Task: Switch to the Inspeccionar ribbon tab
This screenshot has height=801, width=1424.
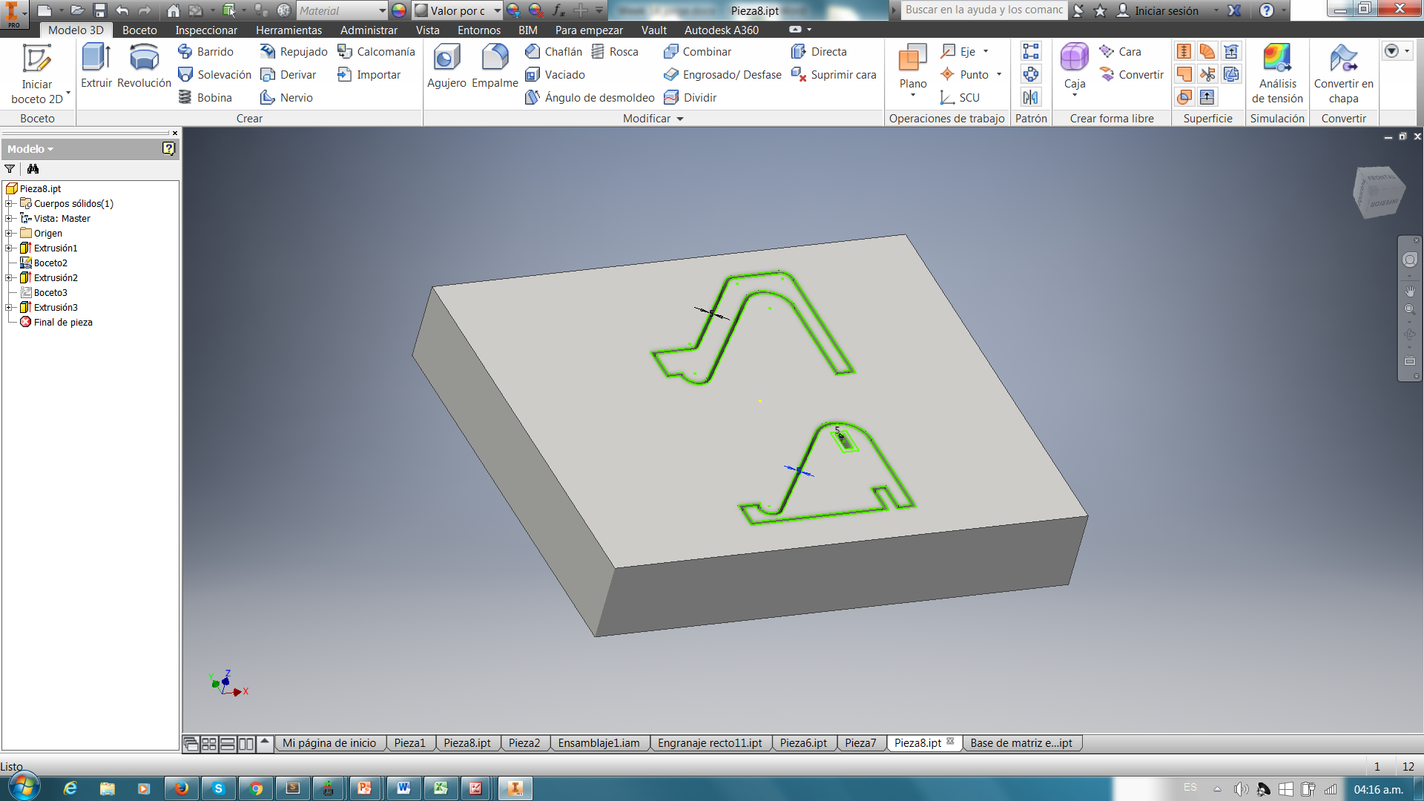Action: [206, 30]
